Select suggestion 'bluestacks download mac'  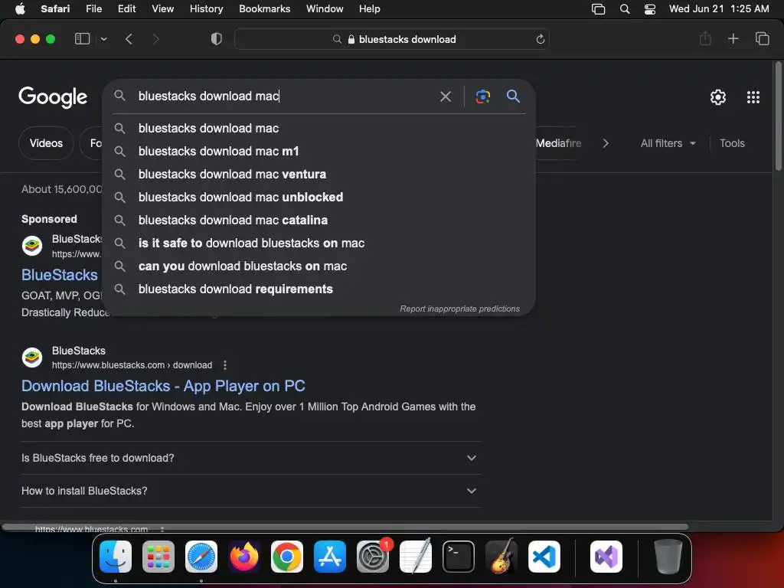coord(319,128)
